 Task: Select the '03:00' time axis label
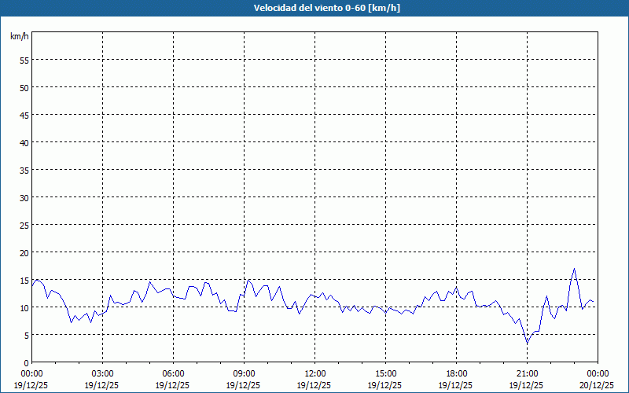[x=102, y=374]
